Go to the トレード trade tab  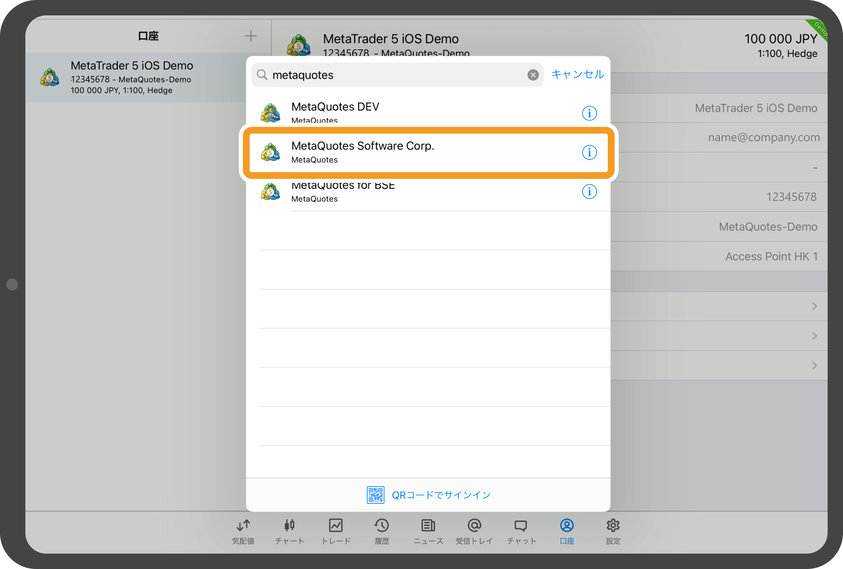click(x=336, y=531)
